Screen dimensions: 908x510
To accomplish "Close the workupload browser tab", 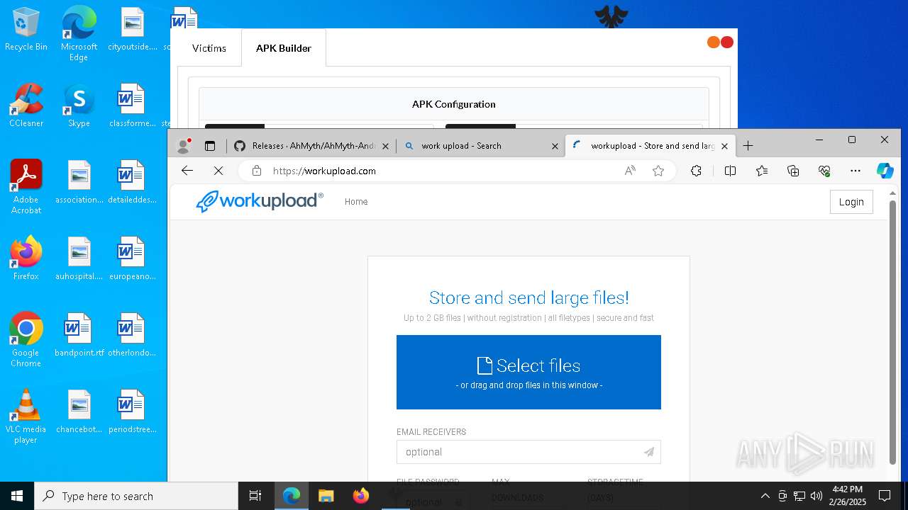I will pos(724,146).
